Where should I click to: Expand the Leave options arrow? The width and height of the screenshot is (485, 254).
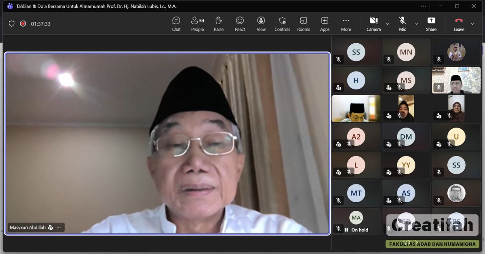(472, 24)
